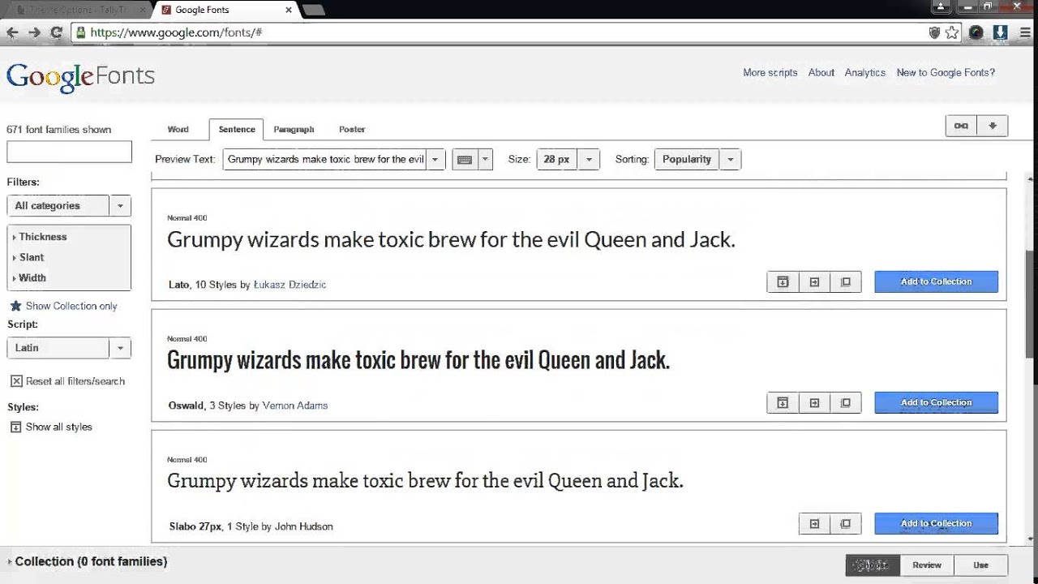Click the font search input field
This screenshot has height=584, width=1038.
[69, 152]
